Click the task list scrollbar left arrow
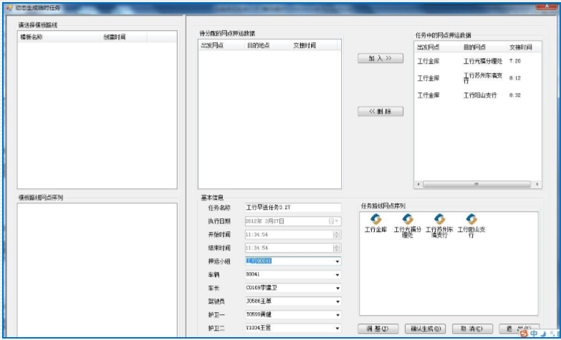The image size is (561, 340). [x=418, y=184]
